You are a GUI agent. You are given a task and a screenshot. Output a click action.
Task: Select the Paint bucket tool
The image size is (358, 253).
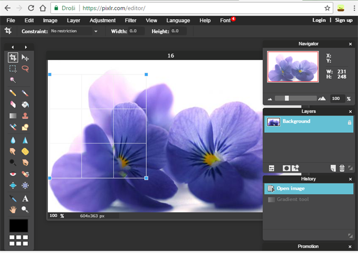(25, 104)
